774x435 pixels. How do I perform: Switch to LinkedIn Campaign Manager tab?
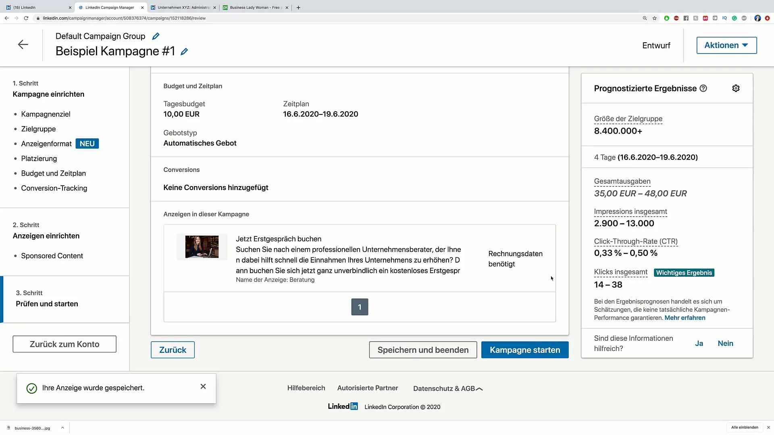pos(110,7)
